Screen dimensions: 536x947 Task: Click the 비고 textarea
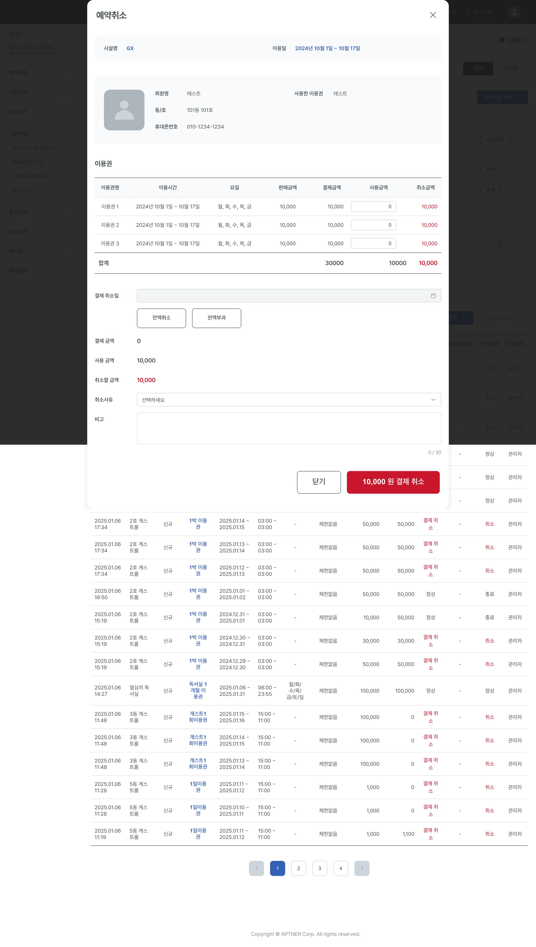289,428
